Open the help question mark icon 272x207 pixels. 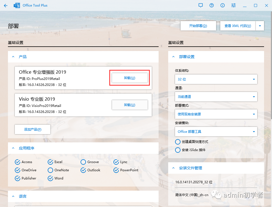click(211, 5)
